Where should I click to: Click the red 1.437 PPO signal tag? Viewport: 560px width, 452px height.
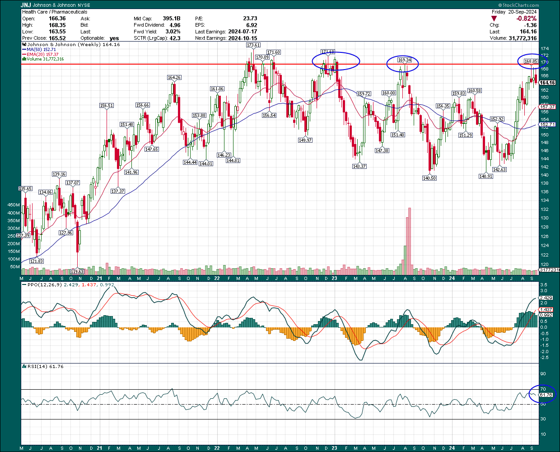click(546, 309)
